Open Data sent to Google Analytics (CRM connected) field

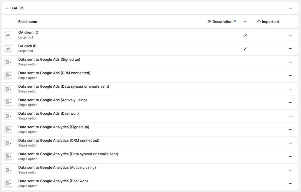coord(58,141)
